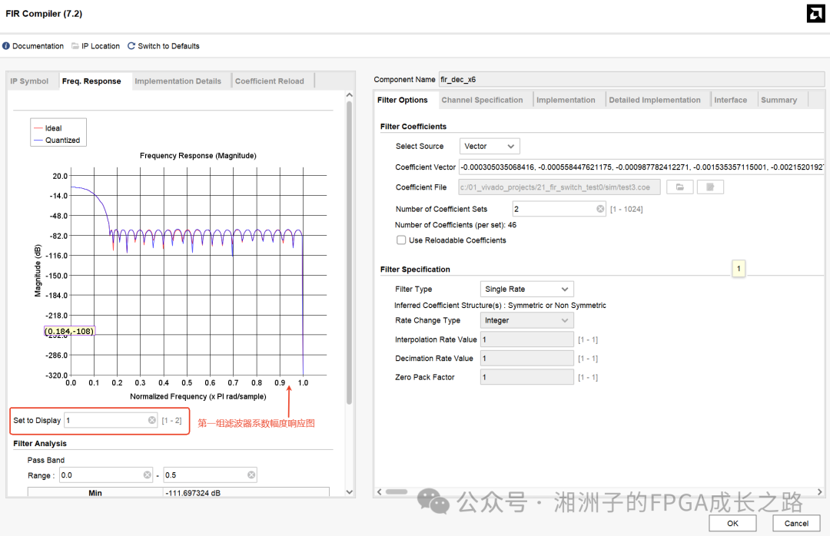Viewport: 830px width, 536px height.
Task: Click the Filter Options horizontal scrollbar thumb
Action: [397, 491]
